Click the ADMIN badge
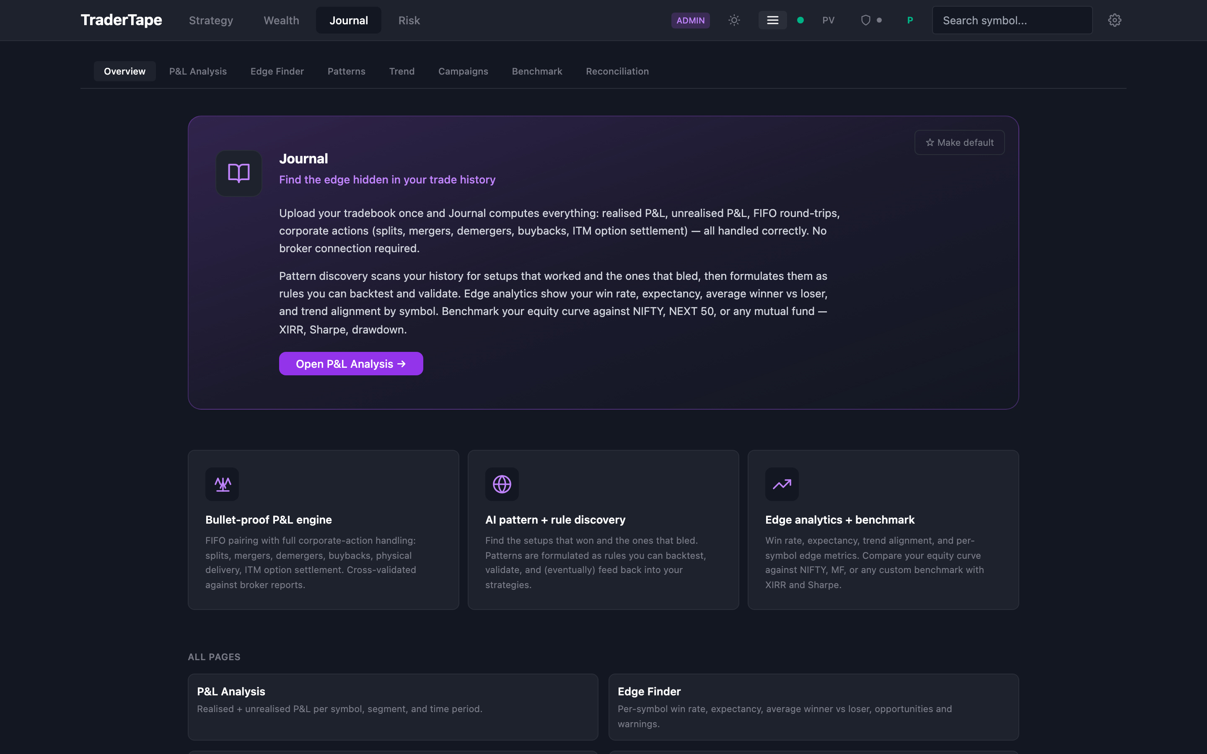The height and width of the screenshot is (754, 1207). [690, 21]
